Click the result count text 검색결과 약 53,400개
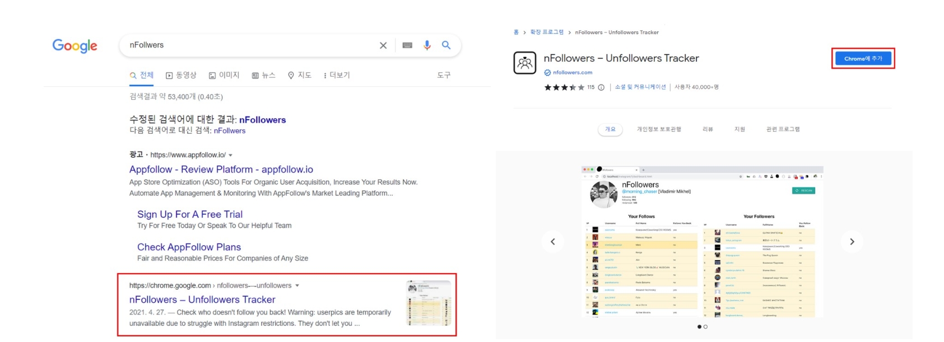 point(176,97)
